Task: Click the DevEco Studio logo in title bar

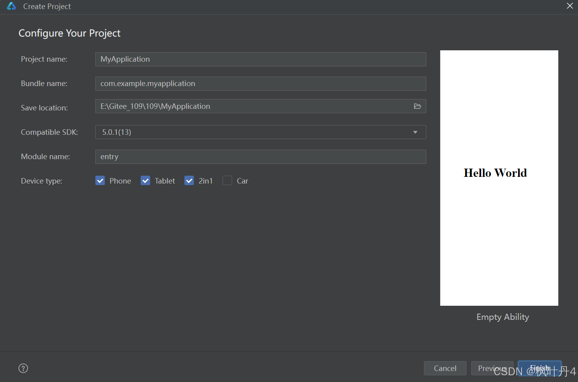Action: (11, 6)
